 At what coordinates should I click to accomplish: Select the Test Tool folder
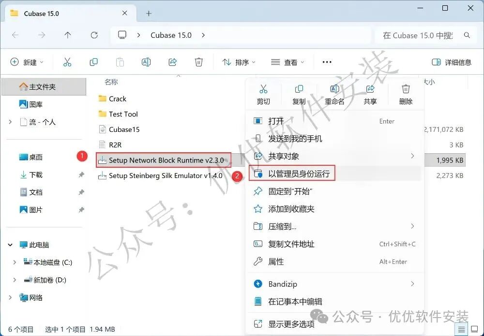click(x=118, y=114)
